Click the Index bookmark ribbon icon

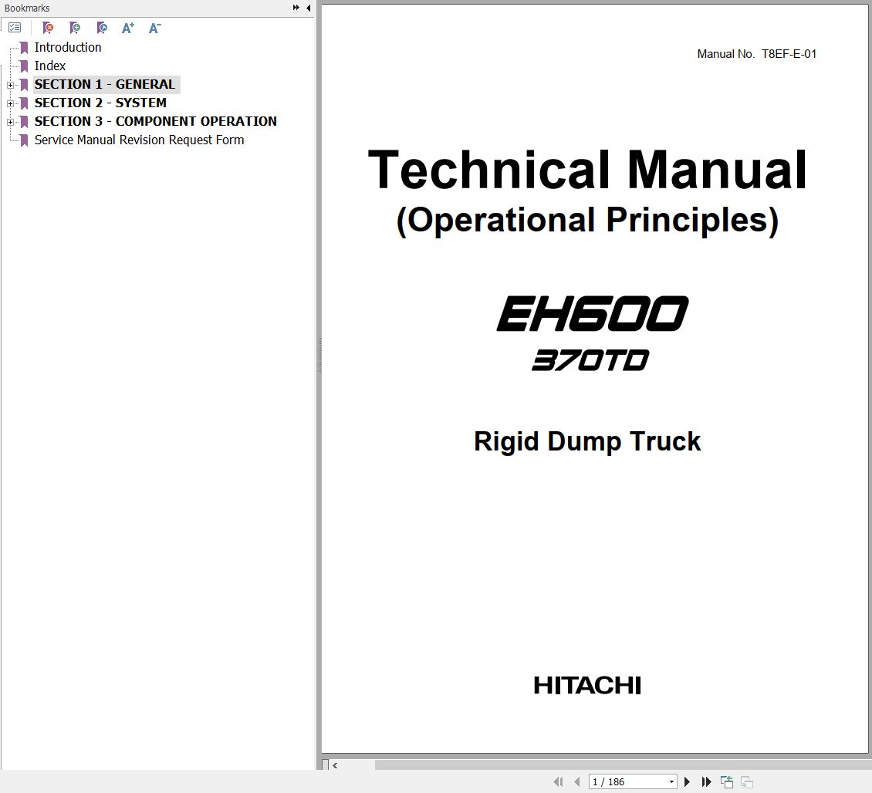pyautogui.click(x=24, y=66)
